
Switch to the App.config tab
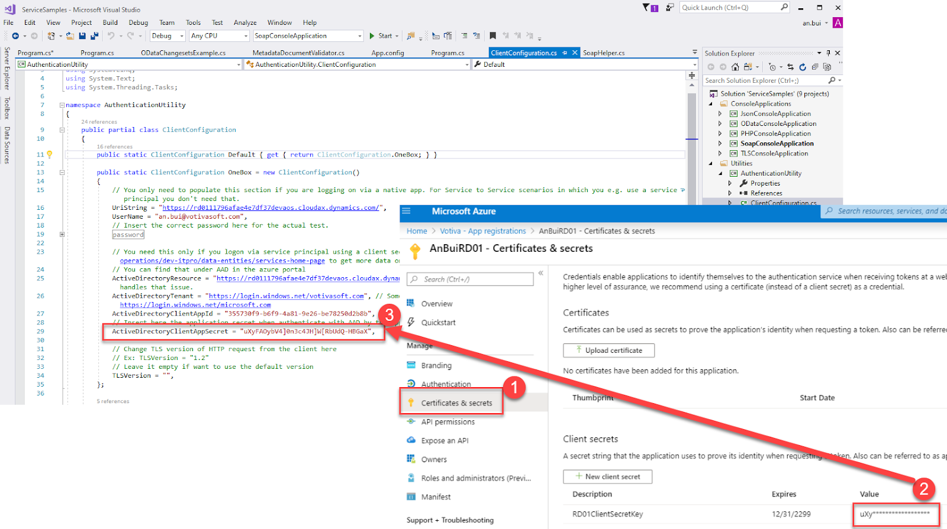(388, 53)
